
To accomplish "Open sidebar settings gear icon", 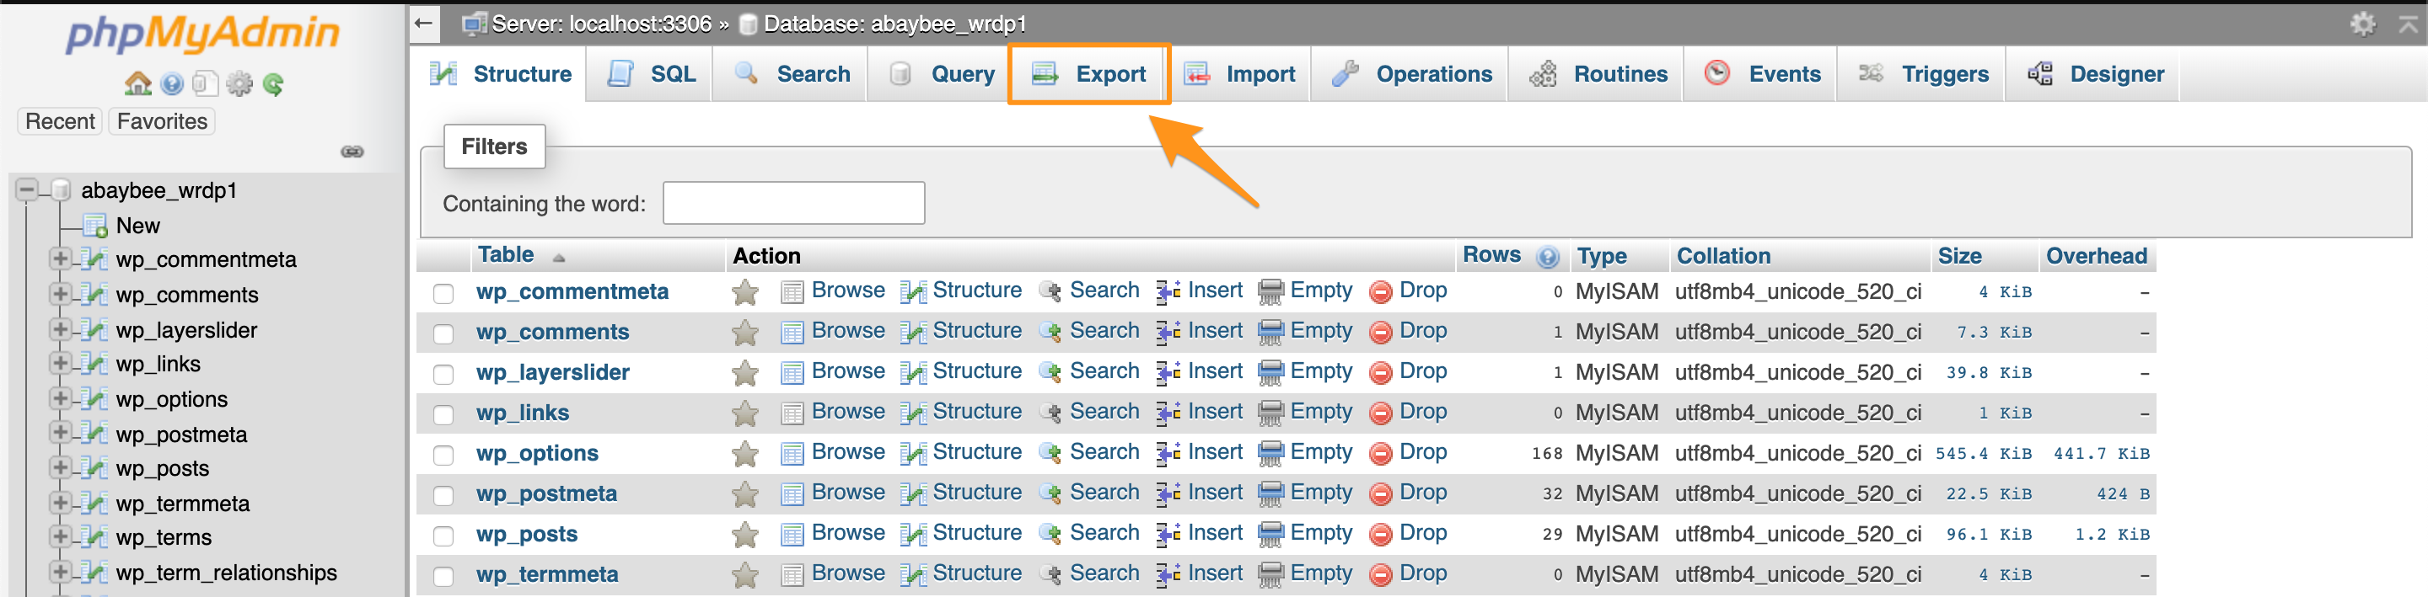I will [x=239, y=84].
